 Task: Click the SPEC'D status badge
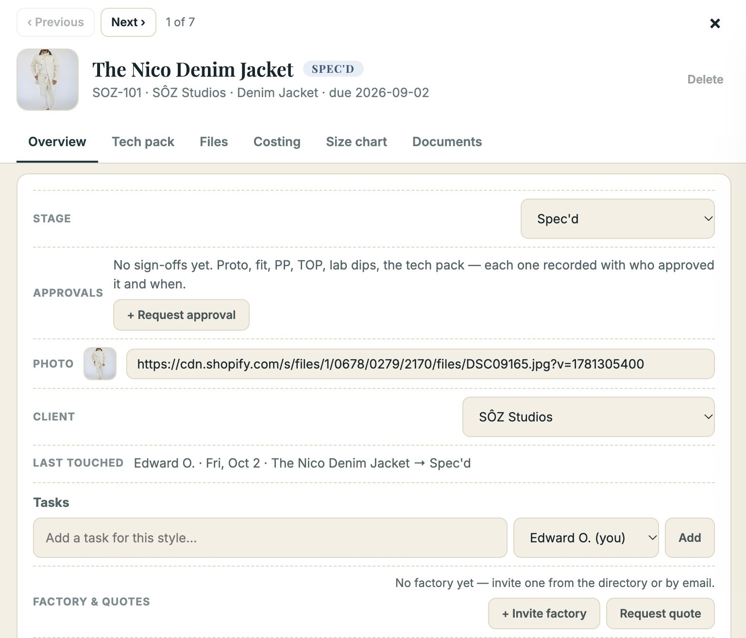(x=333, y=69)
